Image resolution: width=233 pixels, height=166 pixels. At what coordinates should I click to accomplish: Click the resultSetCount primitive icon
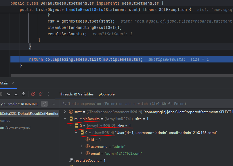pos(71,161)
